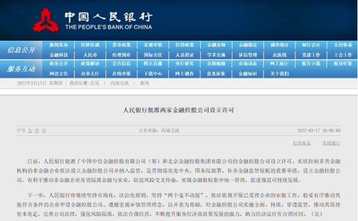Open the 金融市场 menu item
Image resolution: width=358 pixels, height=221 pixels.
[216, 45]
